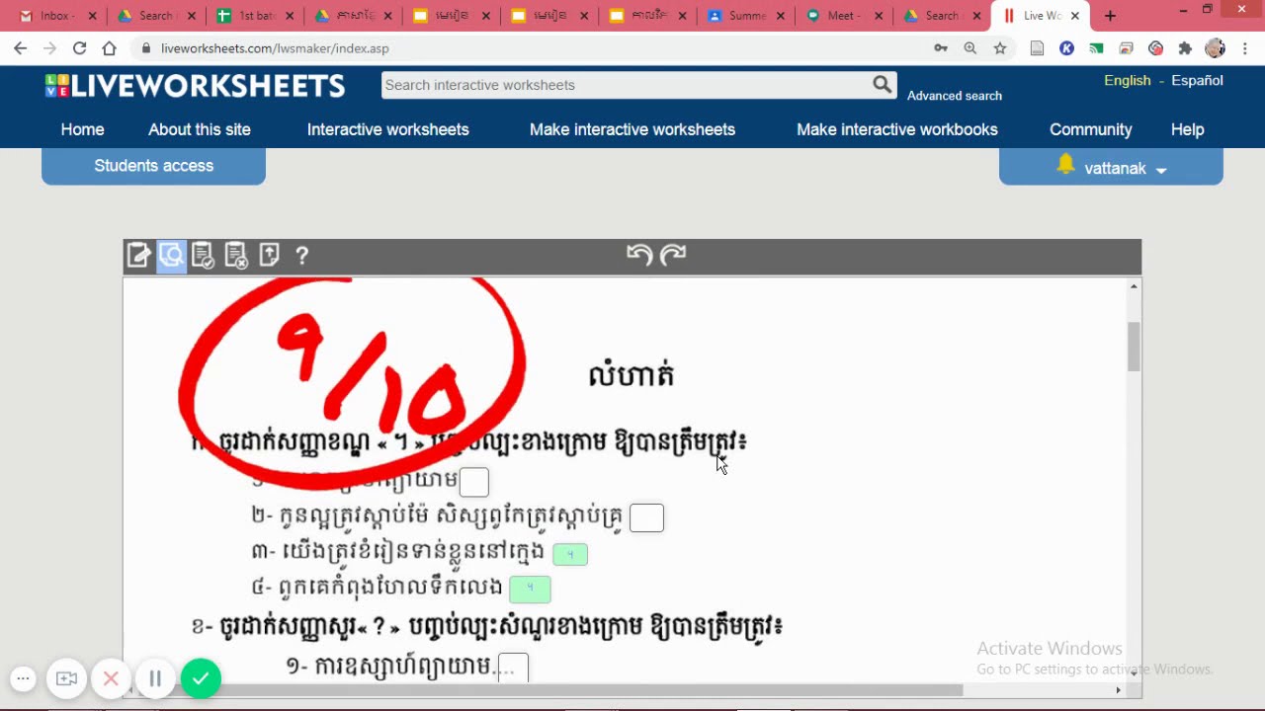This screenshot has height=711, width=1265.
Task: Click the zoom indicator in address bar
Action: click(970, 48)
